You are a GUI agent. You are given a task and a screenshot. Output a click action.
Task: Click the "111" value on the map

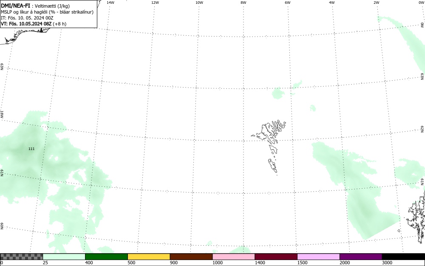point(31,149)
